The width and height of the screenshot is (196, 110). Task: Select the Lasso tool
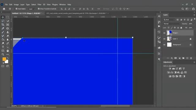(3, 21)
